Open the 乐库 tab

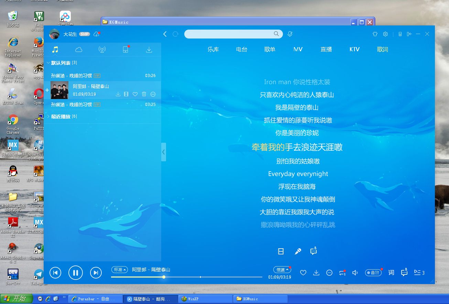coord(213,50)
